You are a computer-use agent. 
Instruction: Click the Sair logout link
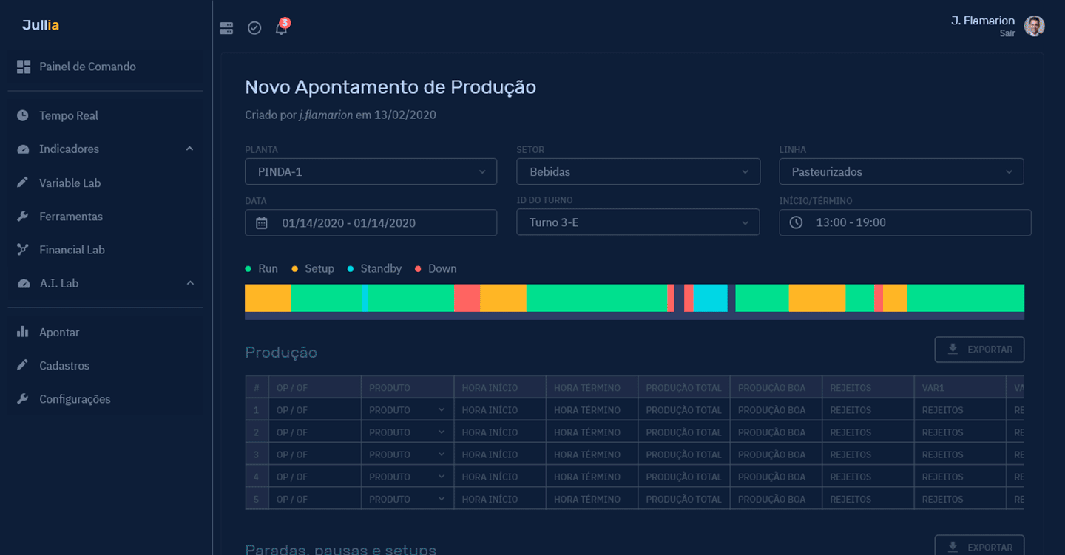[x=1007, y=34]
